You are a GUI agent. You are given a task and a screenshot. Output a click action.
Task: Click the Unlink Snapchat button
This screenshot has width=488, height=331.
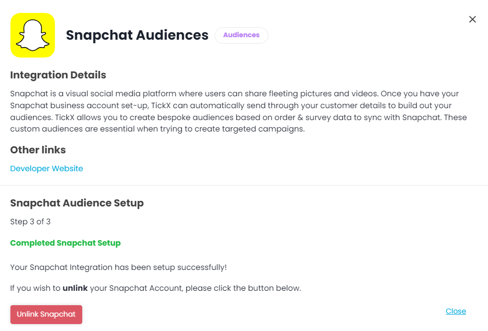[46, 314]
